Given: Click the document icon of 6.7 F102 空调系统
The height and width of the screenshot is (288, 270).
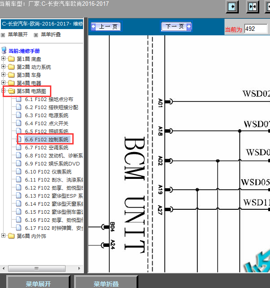Looking at the screenshot, I should tap(18, 147).
